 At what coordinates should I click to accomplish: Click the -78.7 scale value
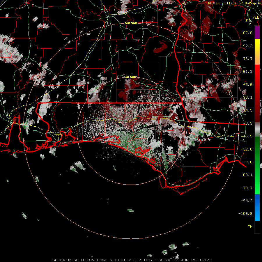coord(247,188)
